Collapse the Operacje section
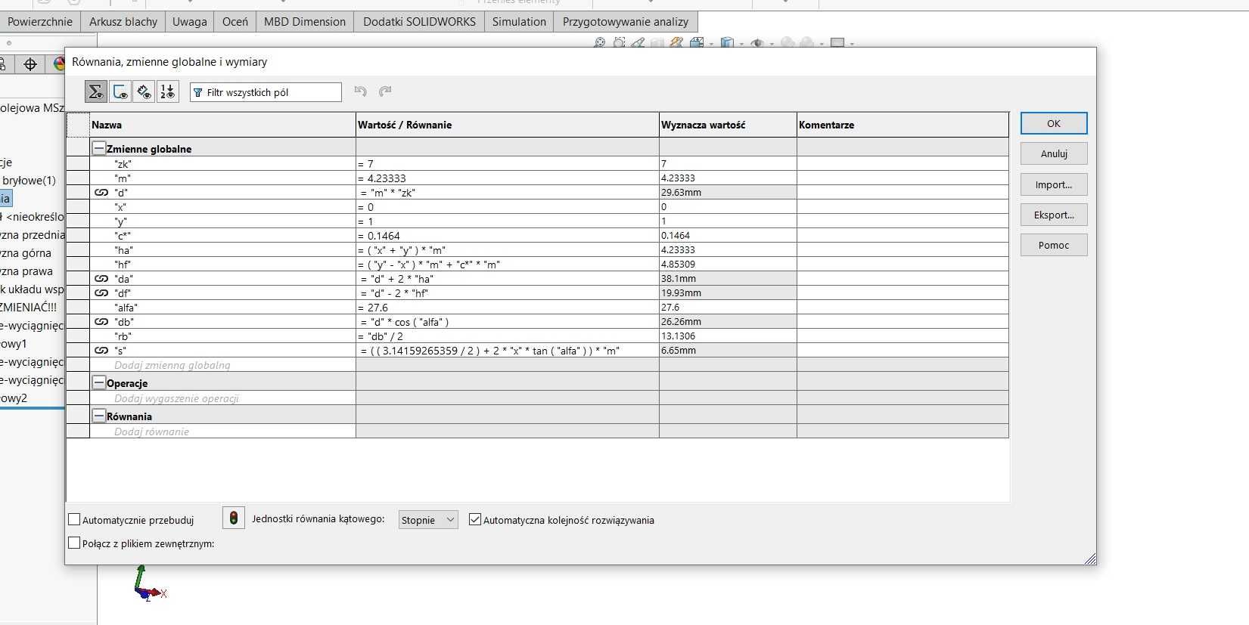 [x=99, y=382]
